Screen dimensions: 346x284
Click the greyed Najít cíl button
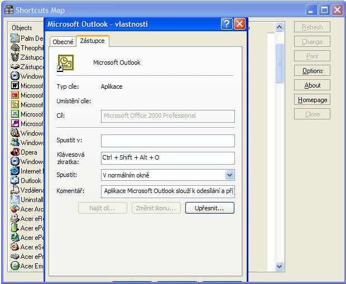coord(103,208)
